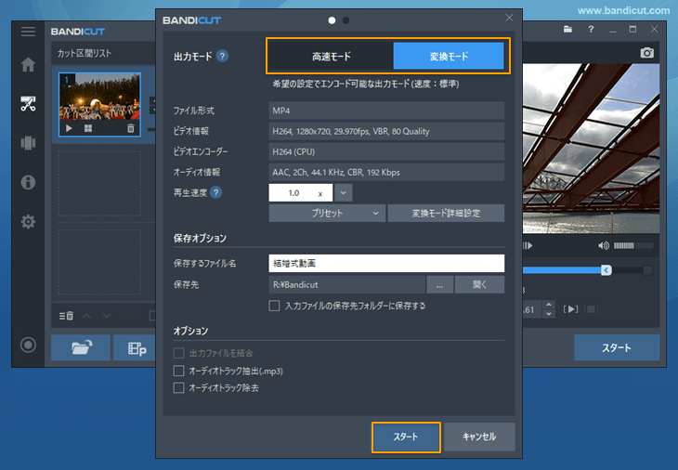Click the Bandicam record circle icon
The image size is (678, 470).
28,345
